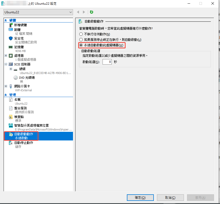
Task: Click 儲存 text under 自動停止動作
Action: [x=18, y=147]
